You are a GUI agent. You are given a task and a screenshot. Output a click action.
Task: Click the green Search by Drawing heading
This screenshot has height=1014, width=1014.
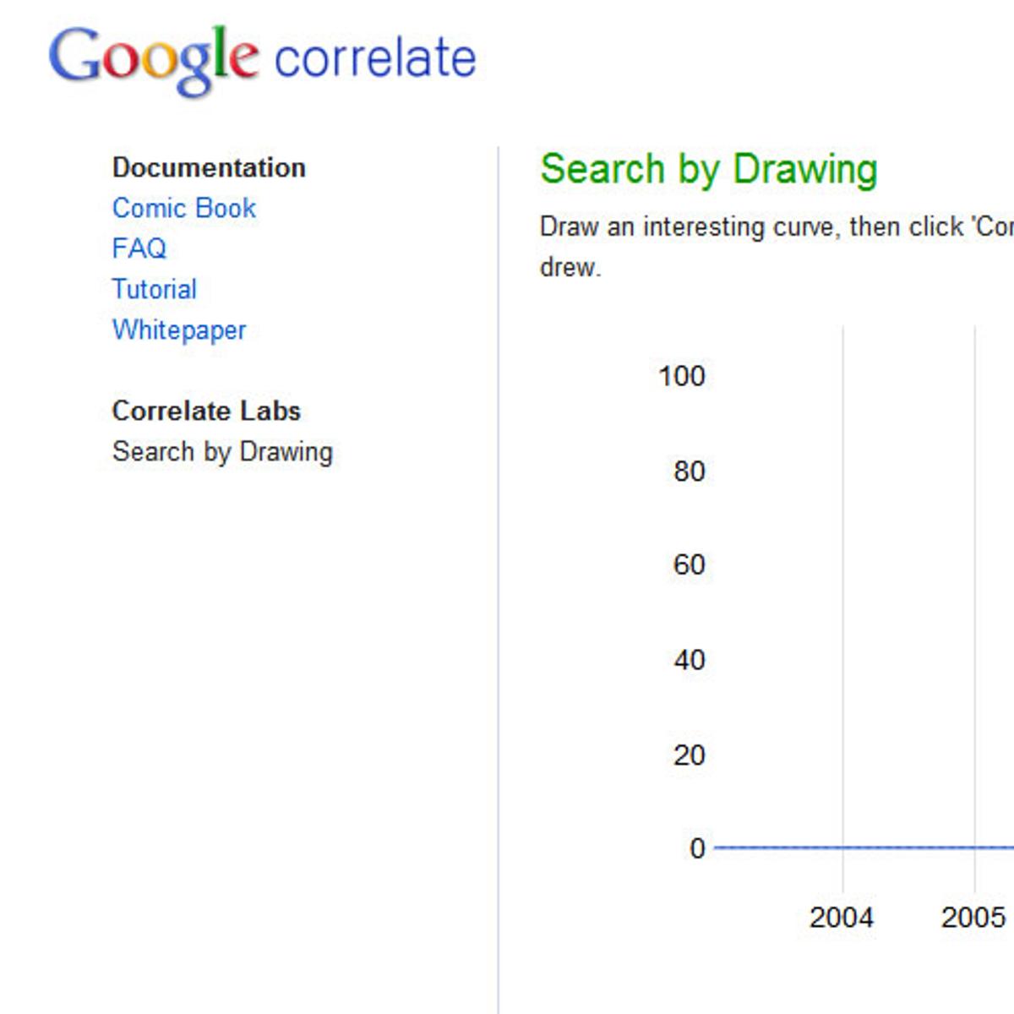(708, 168)
